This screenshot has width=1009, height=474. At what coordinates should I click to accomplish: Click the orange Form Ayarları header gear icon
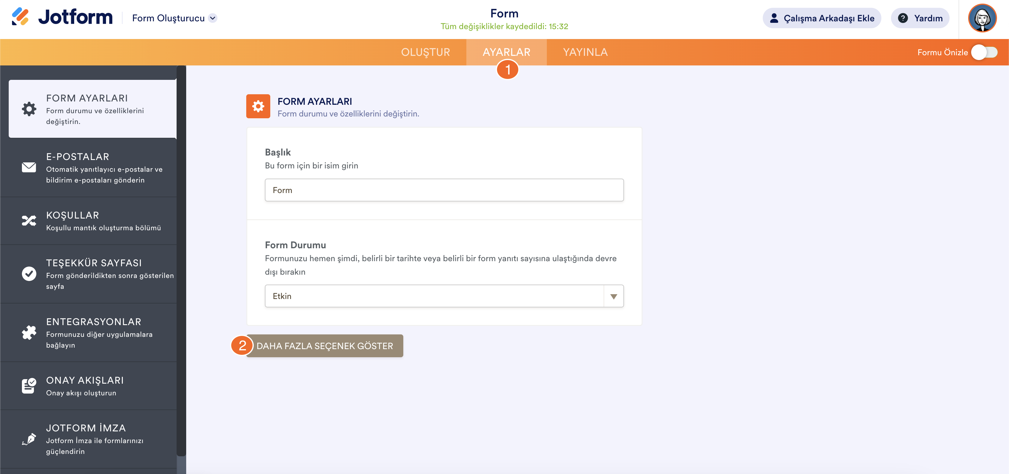click(x=258, y=106)
